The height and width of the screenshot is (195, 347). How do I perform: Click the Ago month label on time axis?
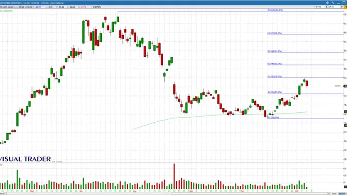point(191,191)
